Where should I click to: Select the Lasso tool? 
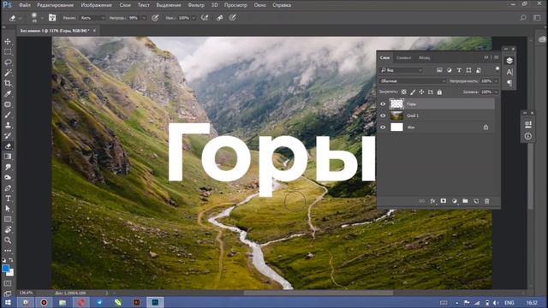pos(8,62)
